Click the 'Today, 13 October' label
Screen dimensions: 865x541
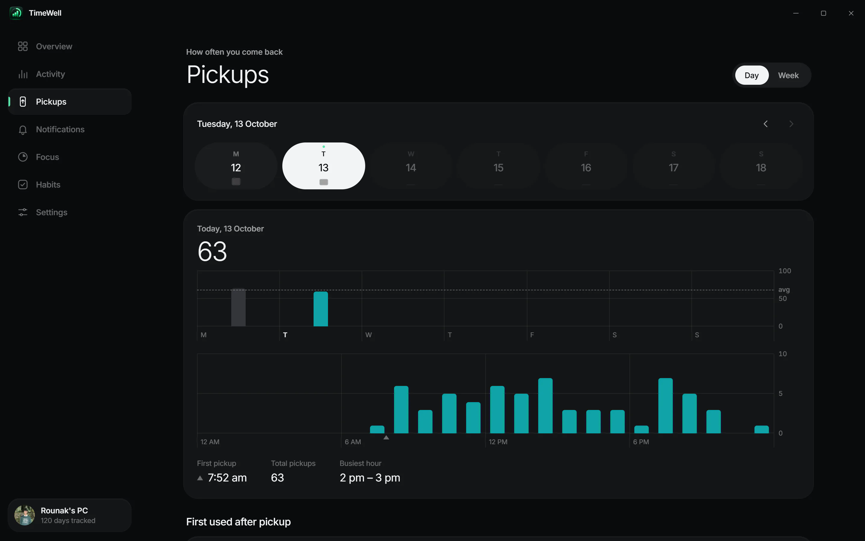point(230,229)
